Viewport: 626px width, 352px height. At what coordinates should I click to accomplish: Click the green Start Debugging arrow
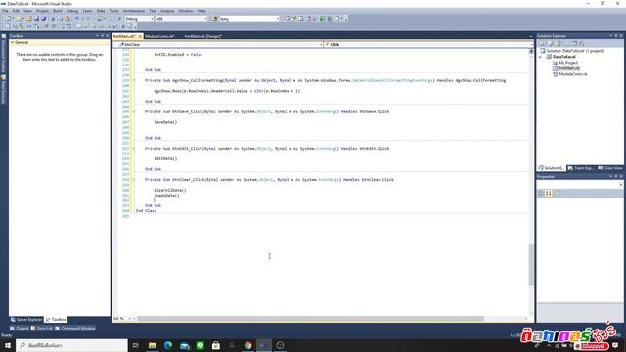click(x=119, y=19)
